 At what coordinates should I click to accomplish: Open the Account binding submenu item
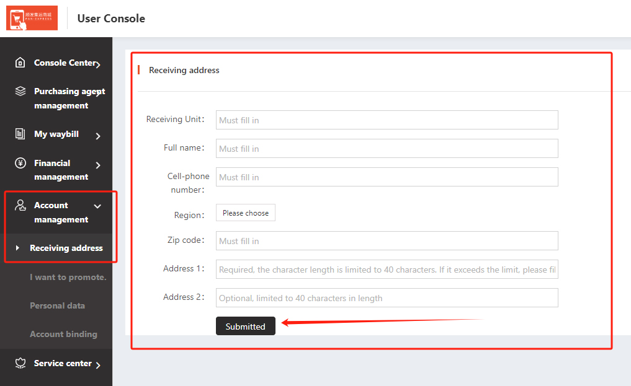(x=63, y=334)
